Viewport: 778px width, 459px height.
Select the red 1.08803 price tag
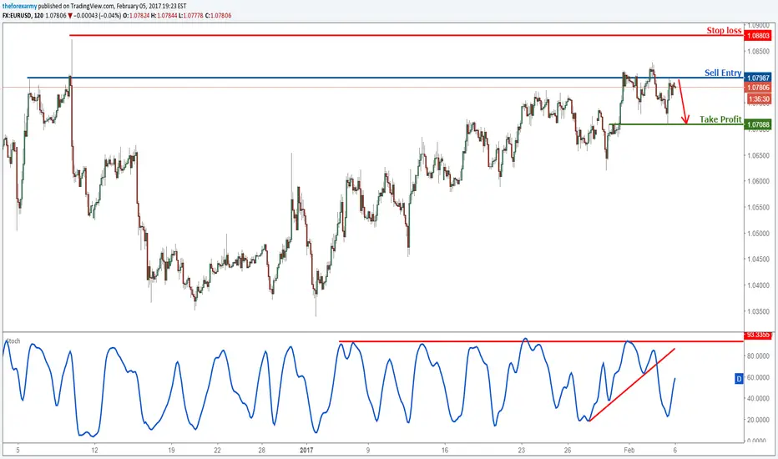(x=758, y=36)
